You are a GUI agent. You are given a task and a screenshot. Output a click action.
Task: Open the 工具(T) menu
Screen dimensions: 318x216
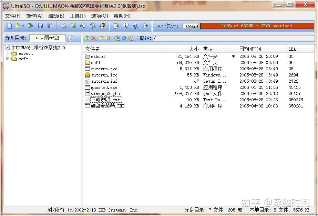click(78, 16)
